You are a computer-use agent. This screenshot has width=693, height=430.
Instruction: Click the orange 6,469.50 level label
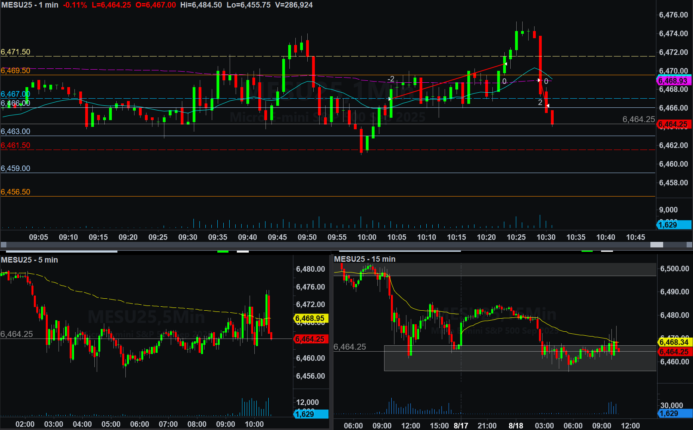(x=16, y=71)
